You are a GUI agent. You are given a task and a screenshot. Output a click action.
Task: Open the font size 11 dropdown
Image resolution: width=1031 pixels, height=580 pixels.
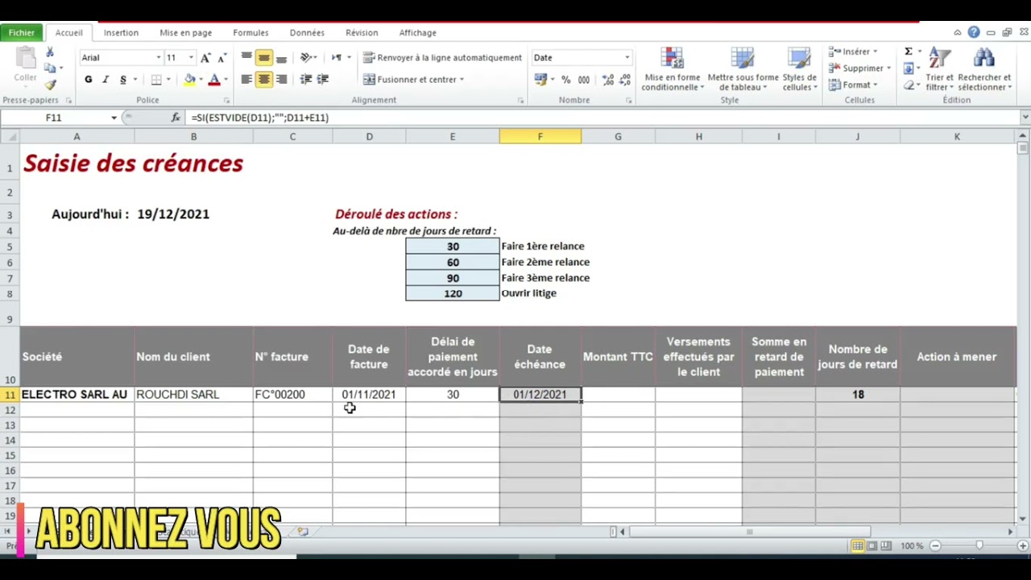coord(191,58)
